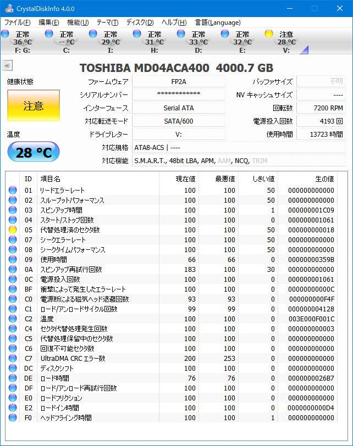Click the status orb for attribute DC
Image resolution: width=353 pixels, height=446 pixels.
[13, 368]
